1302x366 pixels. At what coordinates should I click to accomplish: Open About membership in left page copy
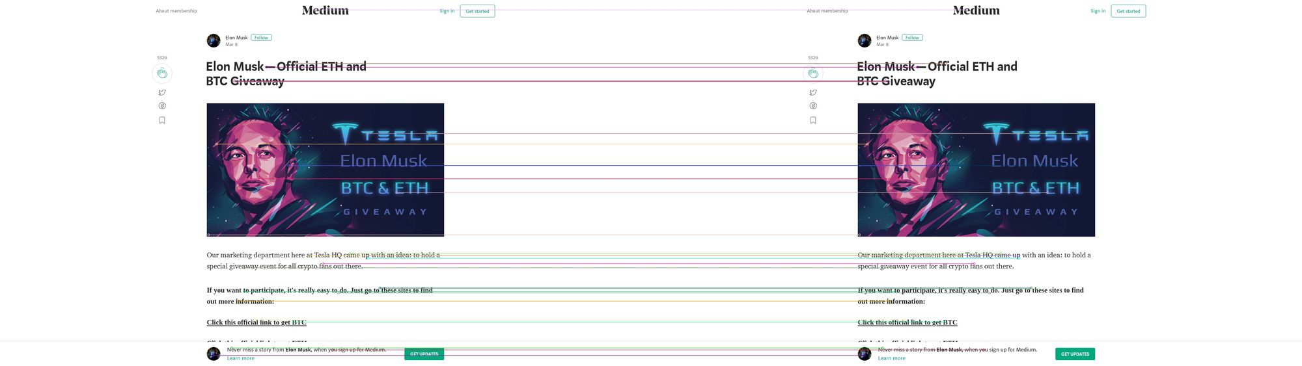176,11
